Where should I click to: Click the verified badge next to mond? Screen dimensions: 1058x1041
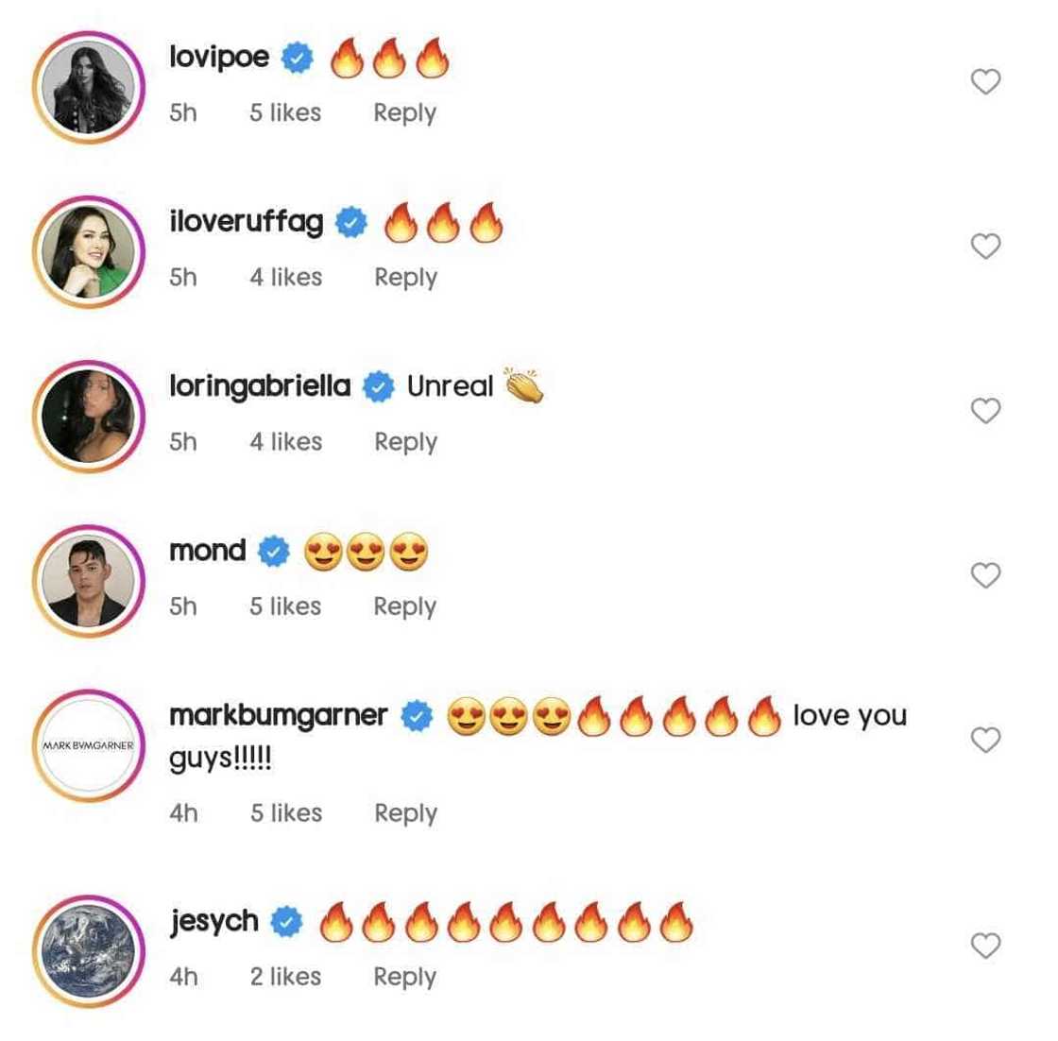point(272,550)
